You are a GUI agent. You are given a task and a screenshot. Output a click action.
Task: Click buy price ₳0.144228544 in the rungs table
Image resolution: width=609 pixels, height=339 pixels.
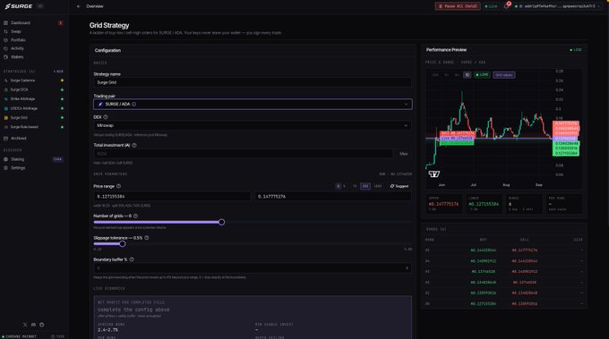[x=483, y=250]
